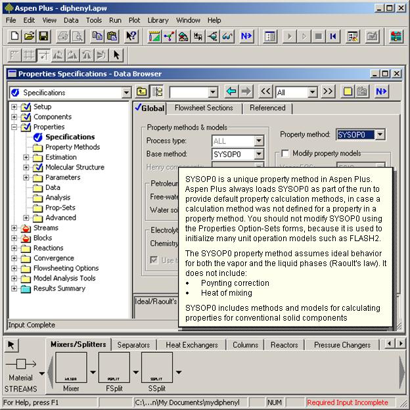Expand the Streams tree node
The width and height of the screenshot is (410, 410).
coord(14,228)
